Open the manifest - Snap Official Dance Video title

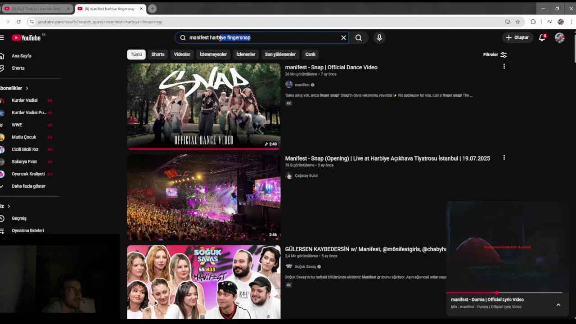point(331,67)
